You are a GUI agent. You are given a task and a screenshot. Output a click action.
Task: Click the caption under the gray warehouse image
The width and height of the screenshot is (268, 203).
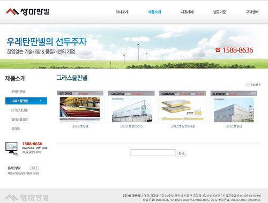(234, 126)
